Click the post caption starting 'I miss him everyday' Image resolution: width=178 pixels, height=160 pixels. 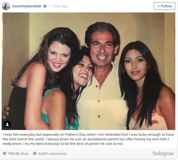(88, 139)
